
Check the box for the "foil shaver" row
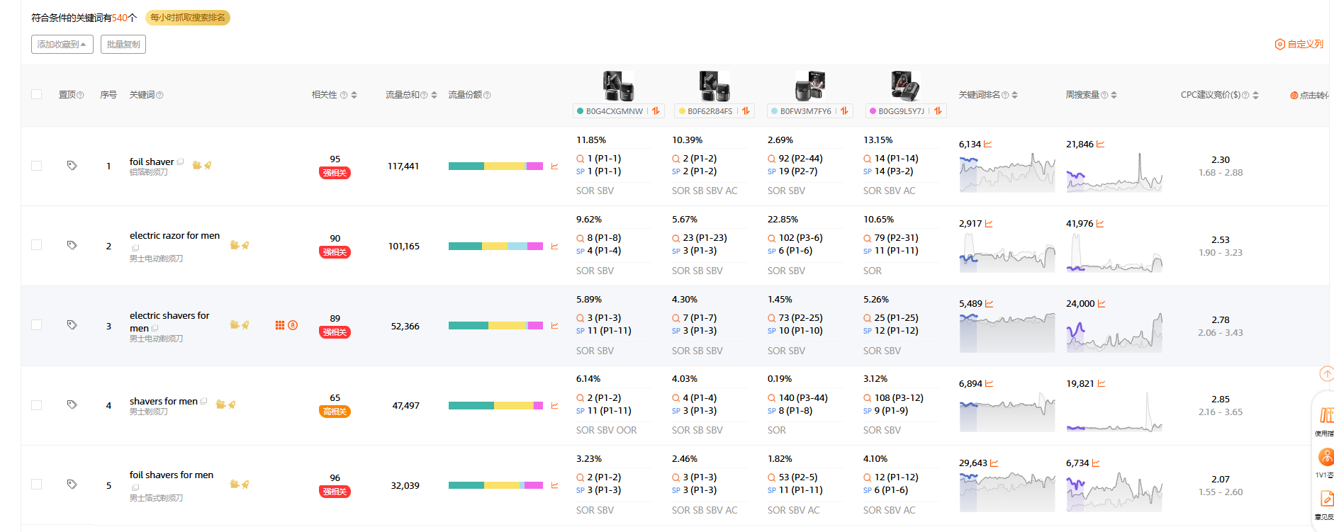click(x=37, y=166)
